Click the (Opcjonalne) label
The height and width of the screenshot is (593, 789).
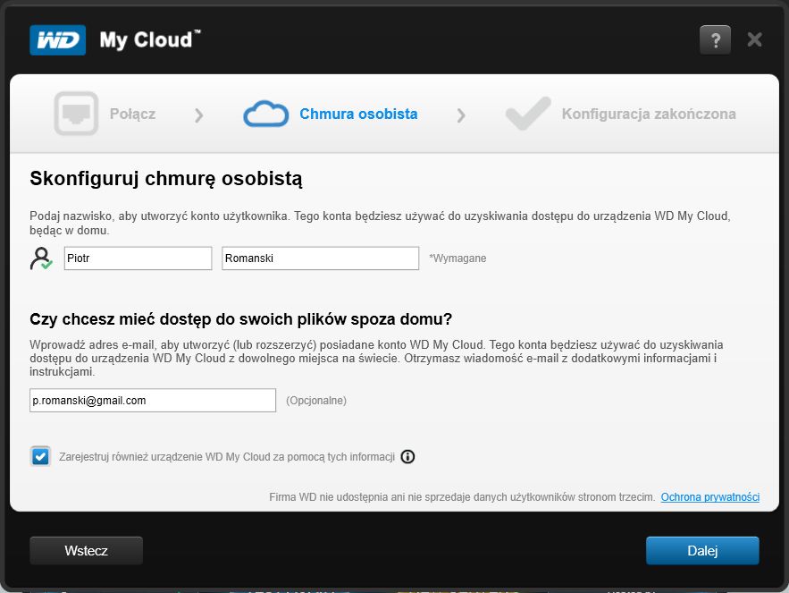[x=316, y=401]
